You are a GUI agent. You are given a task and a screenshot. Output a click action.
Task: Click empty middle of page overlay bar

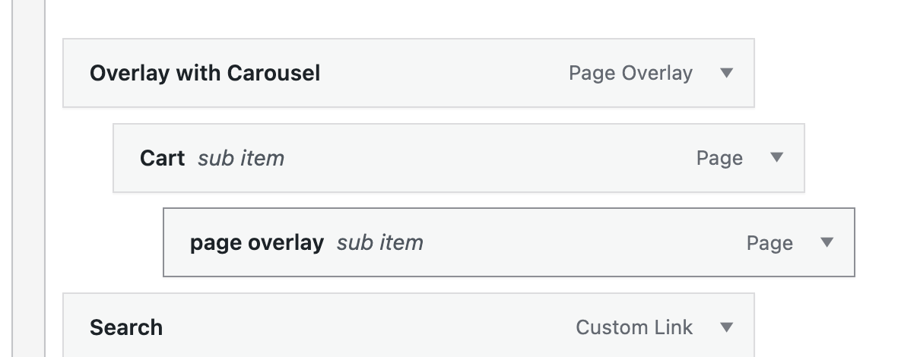pos(578,243)
